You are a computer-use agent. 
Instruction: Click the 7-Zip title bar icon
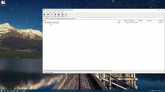(44, 10)
